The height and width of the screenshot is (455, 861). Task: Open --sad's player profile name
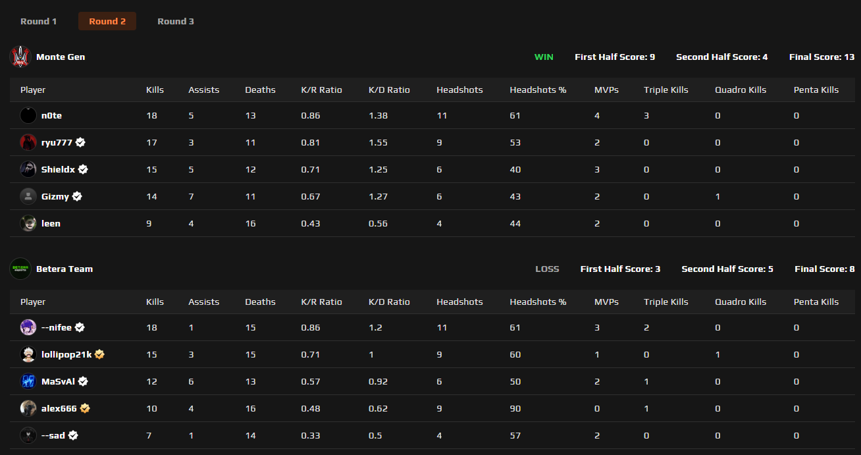pos(53,435)
